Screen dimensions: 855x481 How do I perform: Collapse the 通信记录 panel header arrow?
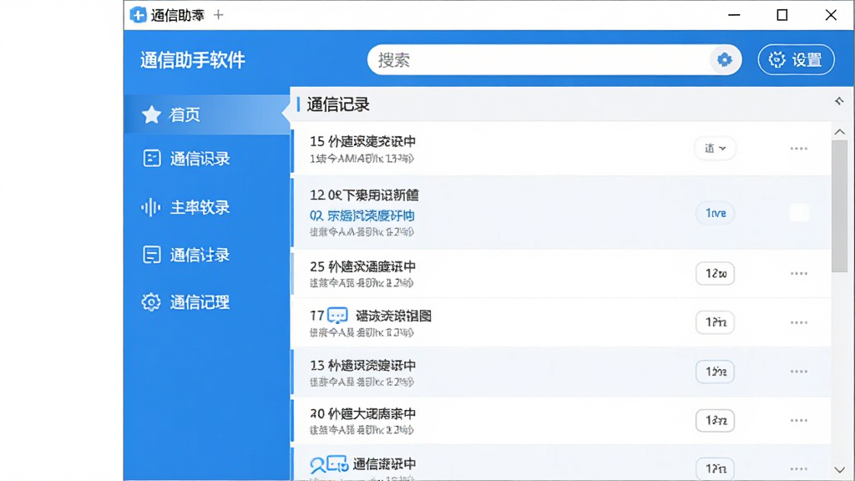[x=839, y=101]
